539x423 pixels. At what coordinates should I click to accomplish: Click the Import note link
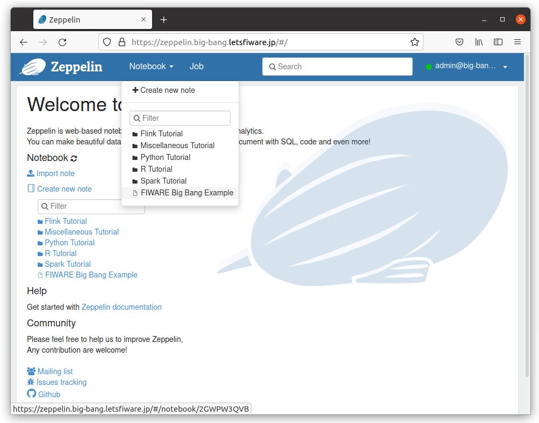pos(55,173)
